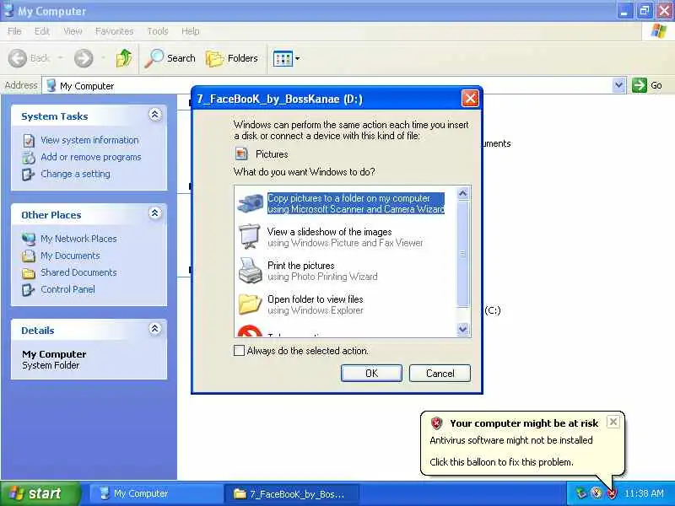
Task: Click action list scroll down arrow
Action: 462,329
